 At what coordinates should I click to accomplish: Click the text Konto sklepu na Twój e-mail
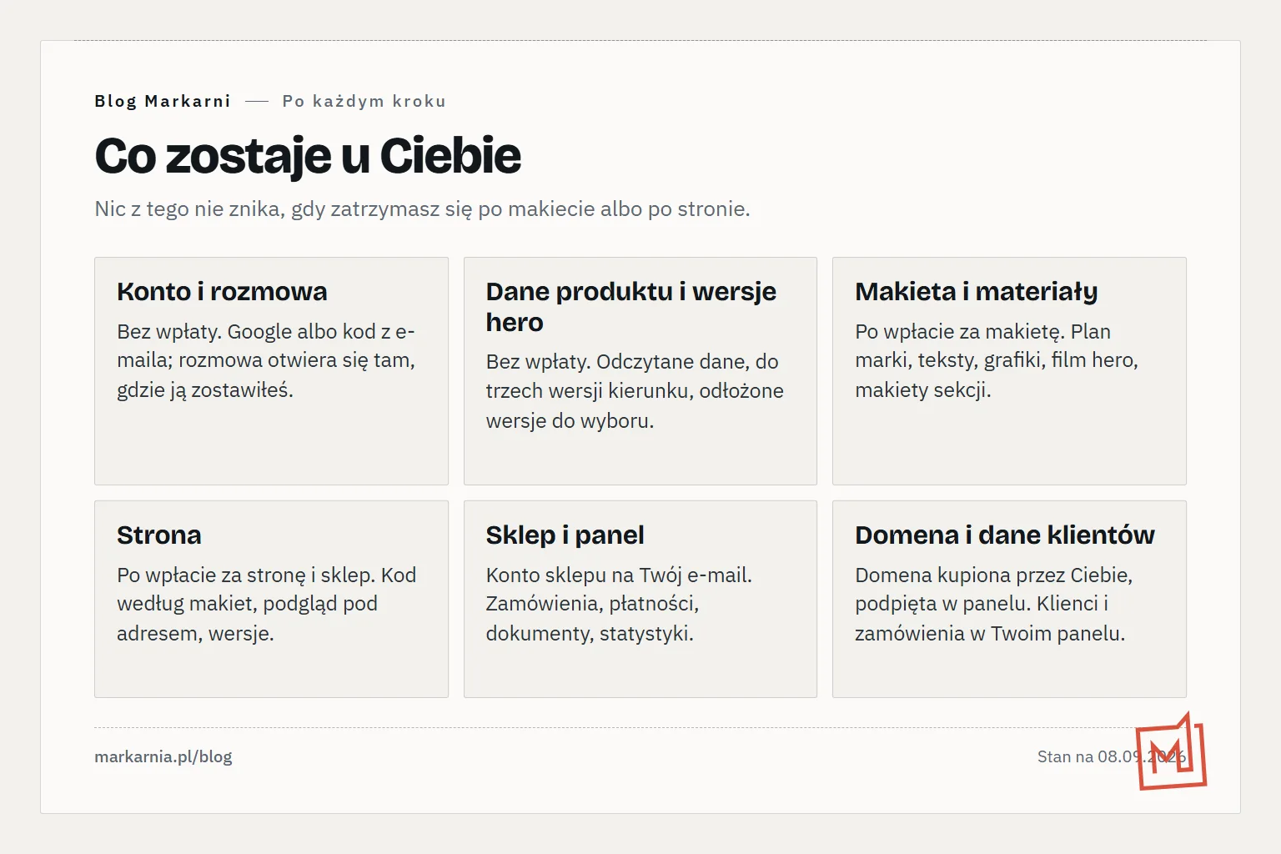pyautogui.click(x=619, y=575)
